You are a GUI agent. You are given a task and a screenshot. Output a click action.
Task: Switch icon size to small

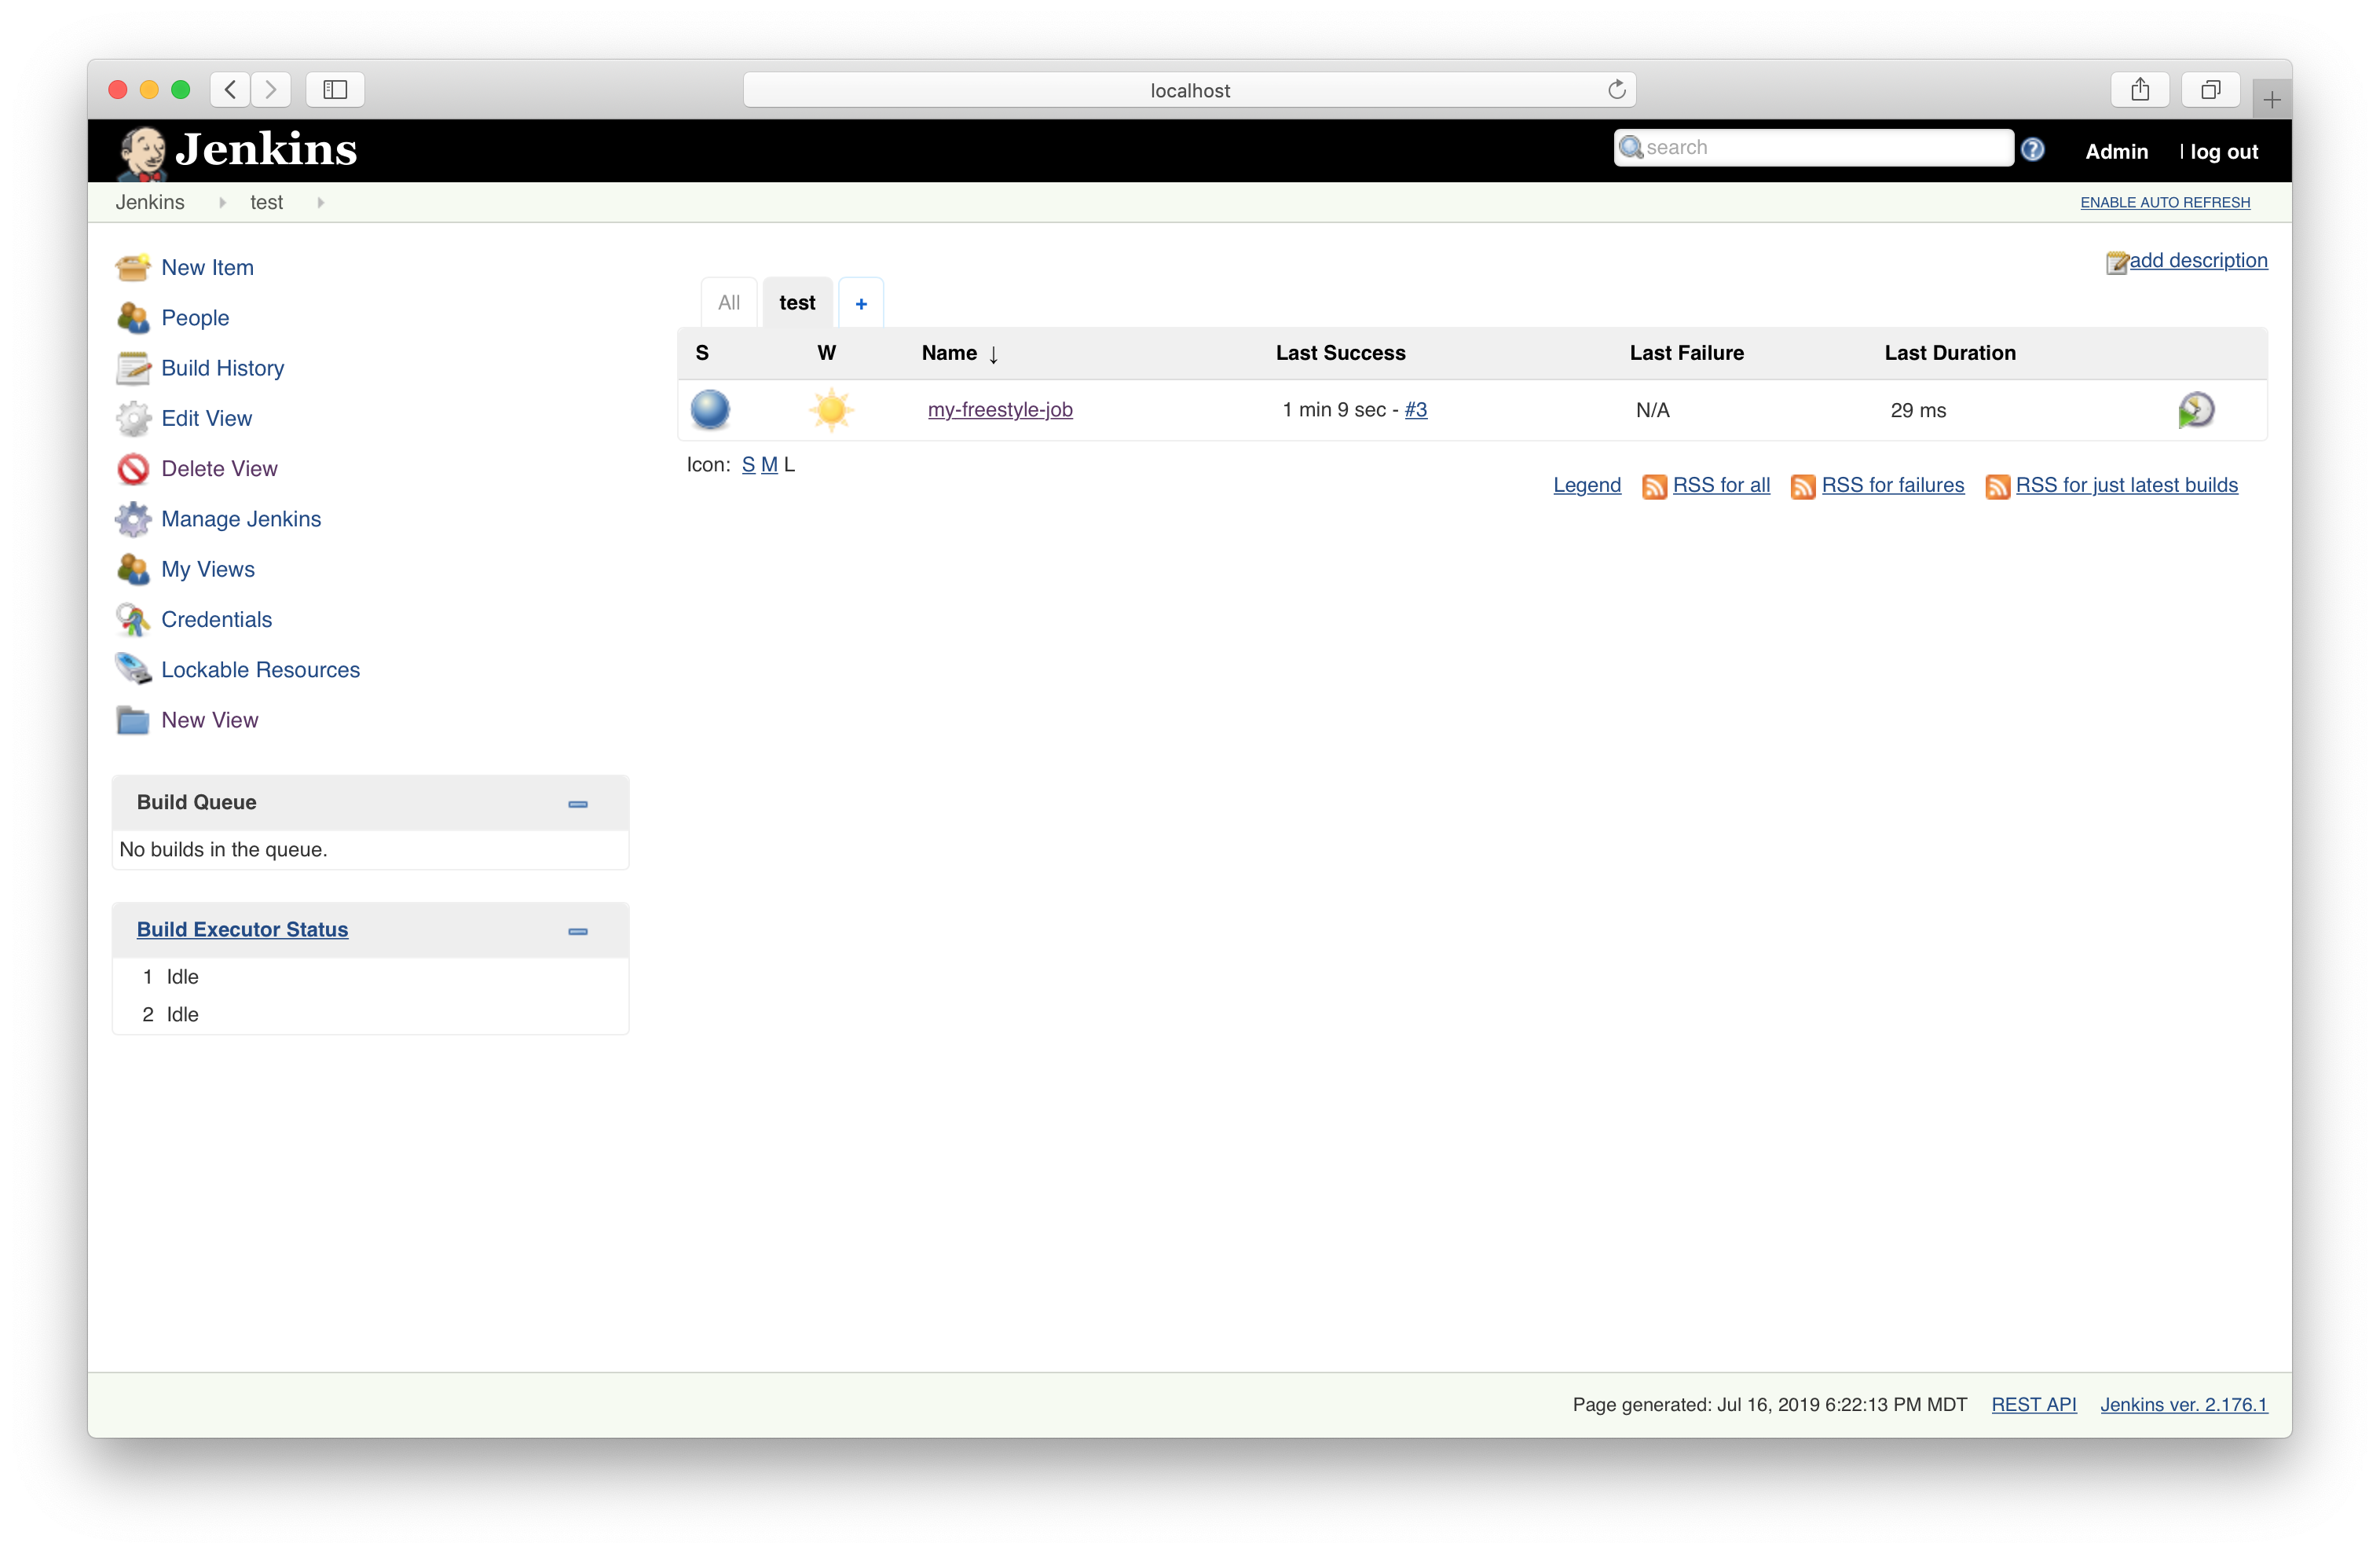coord(747,465)
